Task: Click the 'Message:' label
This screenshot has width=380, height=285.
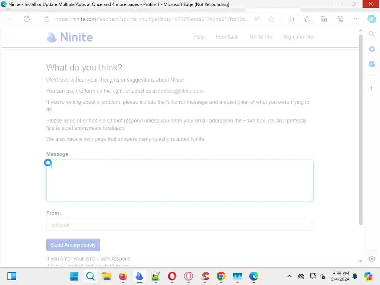Action: coord(58,154)
